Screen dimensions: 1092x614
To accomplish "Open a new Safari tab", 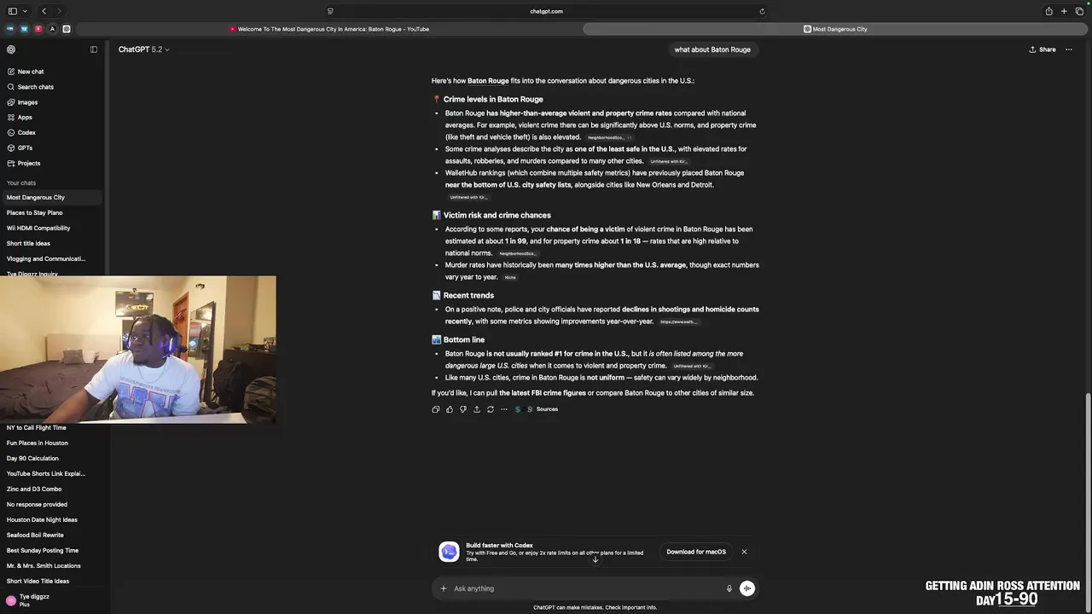I will [x=1064, y=11].
